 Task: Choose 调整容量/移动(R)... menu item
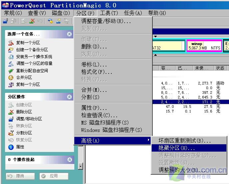coord(113,21)
